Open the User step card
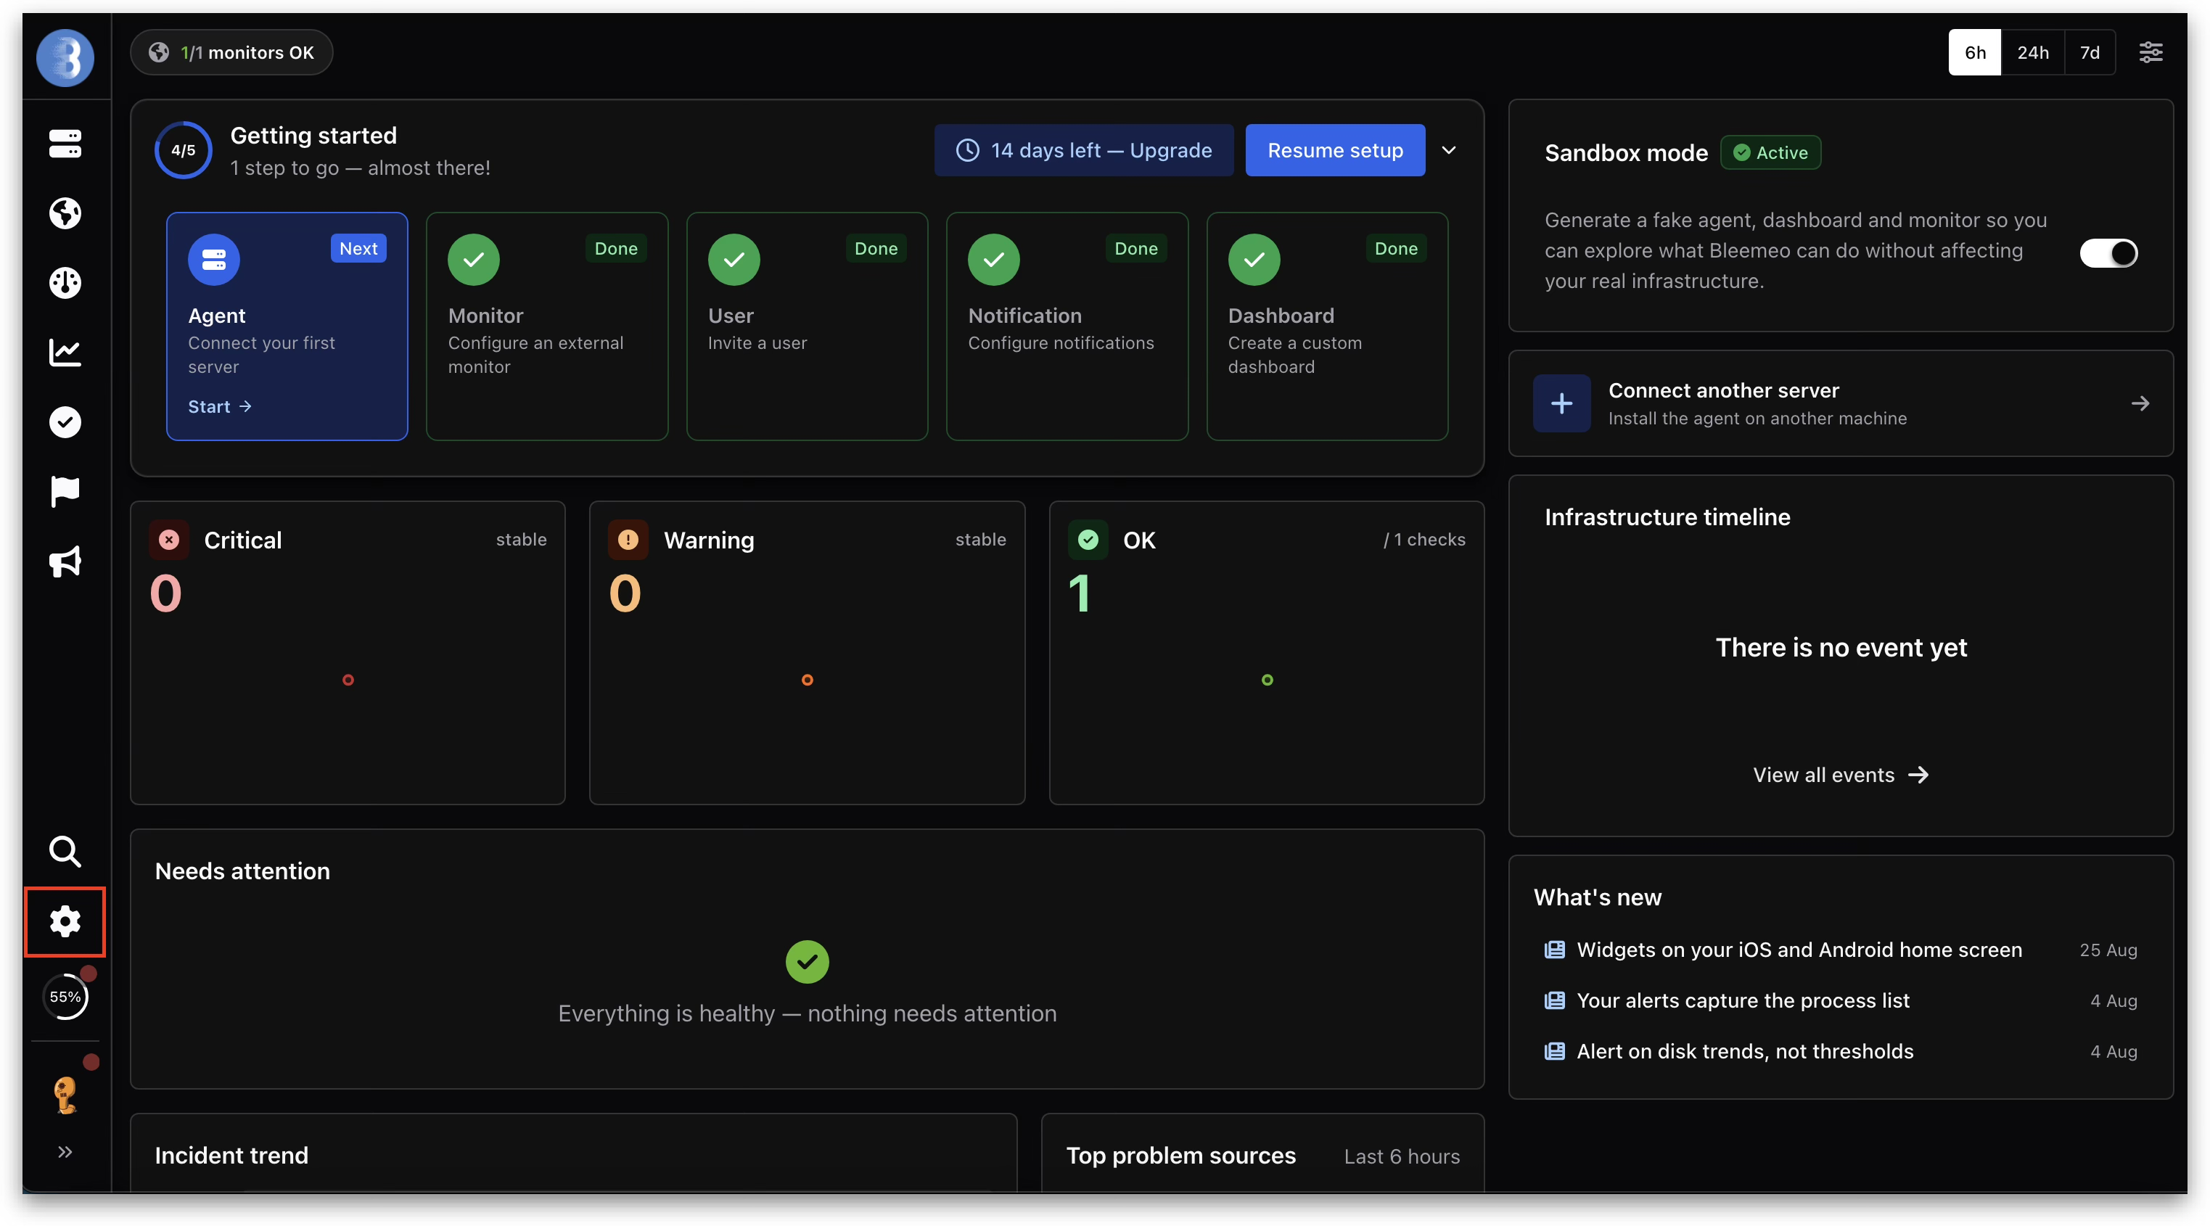The image size is (2210, 1226). tap(808, 326)
